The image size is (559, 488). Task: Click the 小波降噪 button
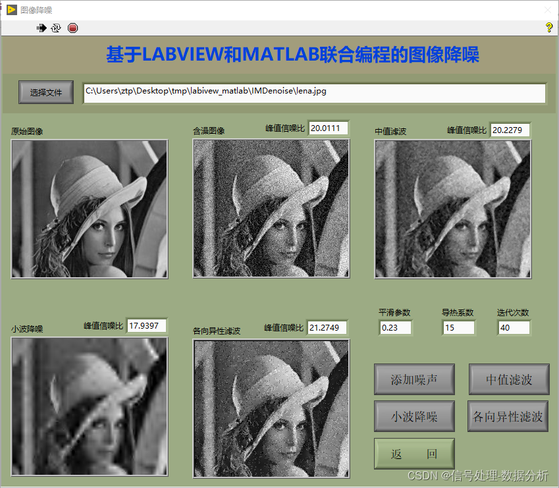[414, 416]
